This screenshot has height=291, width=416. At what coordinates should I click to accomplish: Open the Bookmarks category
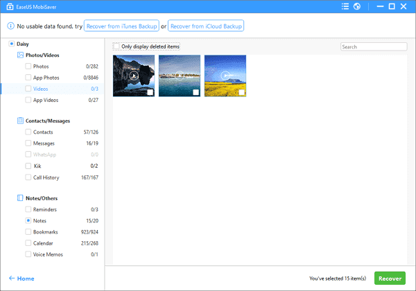point(47,231)
